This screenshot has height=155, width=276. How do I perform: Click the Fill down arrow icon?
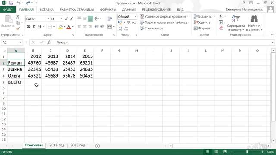point(220,22)
